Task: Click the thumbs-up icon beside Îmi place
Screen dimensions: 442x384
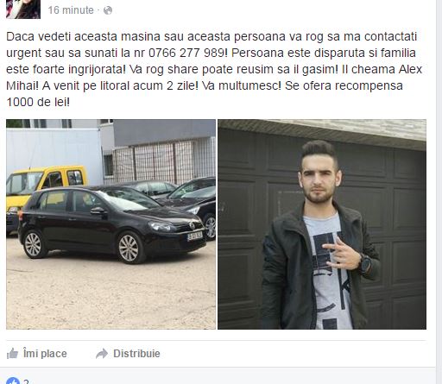Action: (x=12, y=354)
